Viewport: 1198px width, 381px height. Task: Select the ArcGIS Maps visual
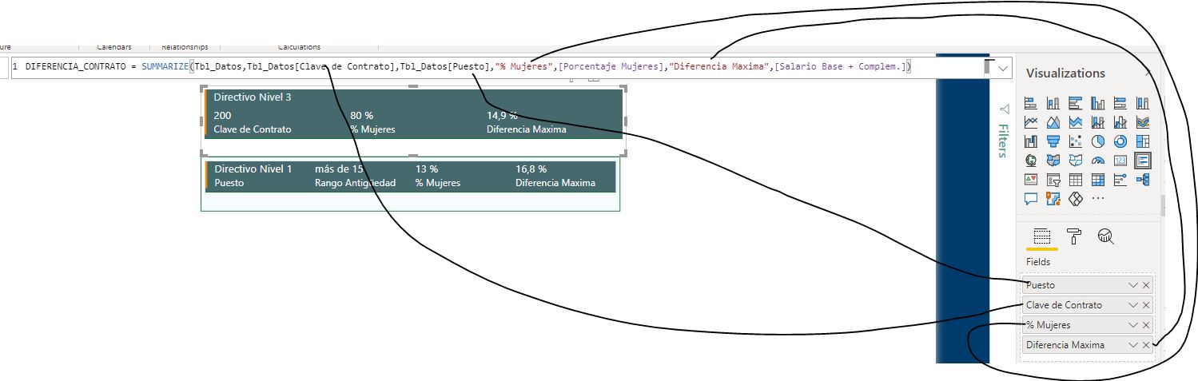(x=1053, y=199)
